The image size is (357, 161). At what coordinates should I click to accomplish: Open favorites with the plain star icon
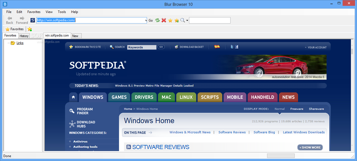[x=170, y=20]
